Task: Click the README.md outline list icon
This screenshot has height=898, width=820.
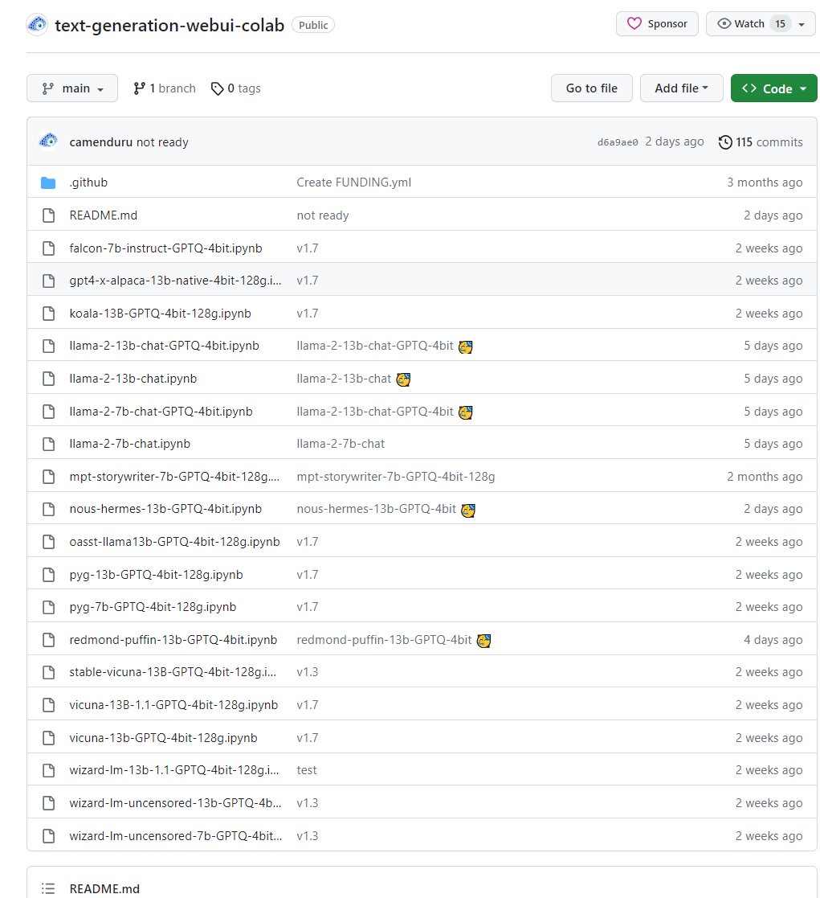Action: pos(49,888)
